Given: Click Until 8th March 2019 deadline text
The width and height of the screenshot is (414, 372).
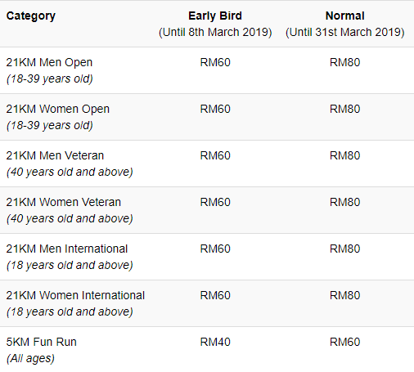Looking at the screenshot, I should click(215, 32).
